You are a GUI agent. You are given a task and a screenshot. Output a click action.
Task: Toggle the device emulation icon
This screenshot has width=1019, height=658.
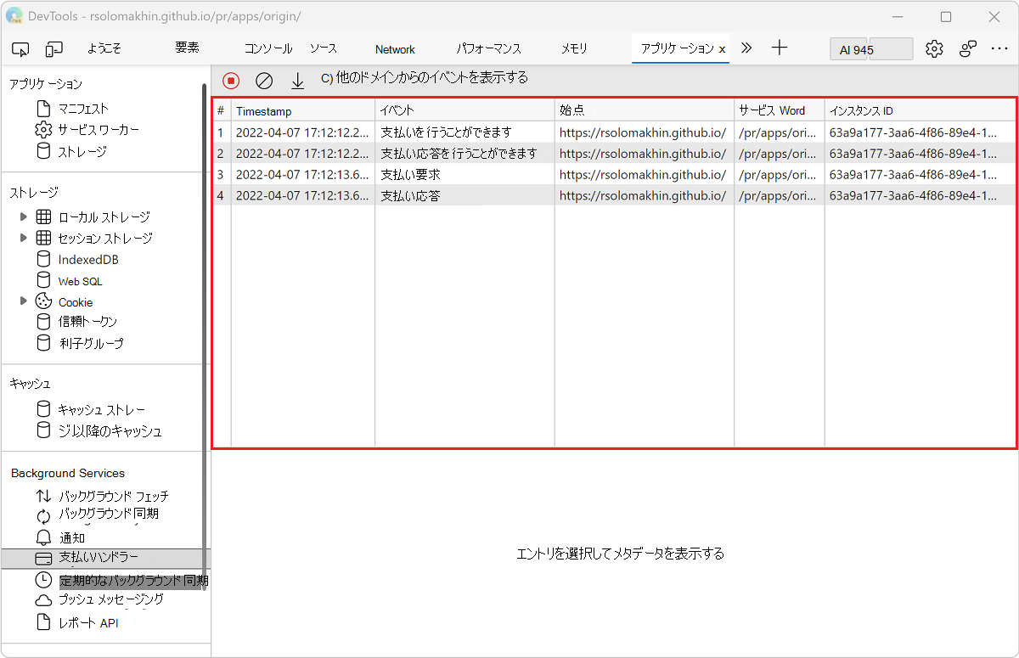[54, 49]
